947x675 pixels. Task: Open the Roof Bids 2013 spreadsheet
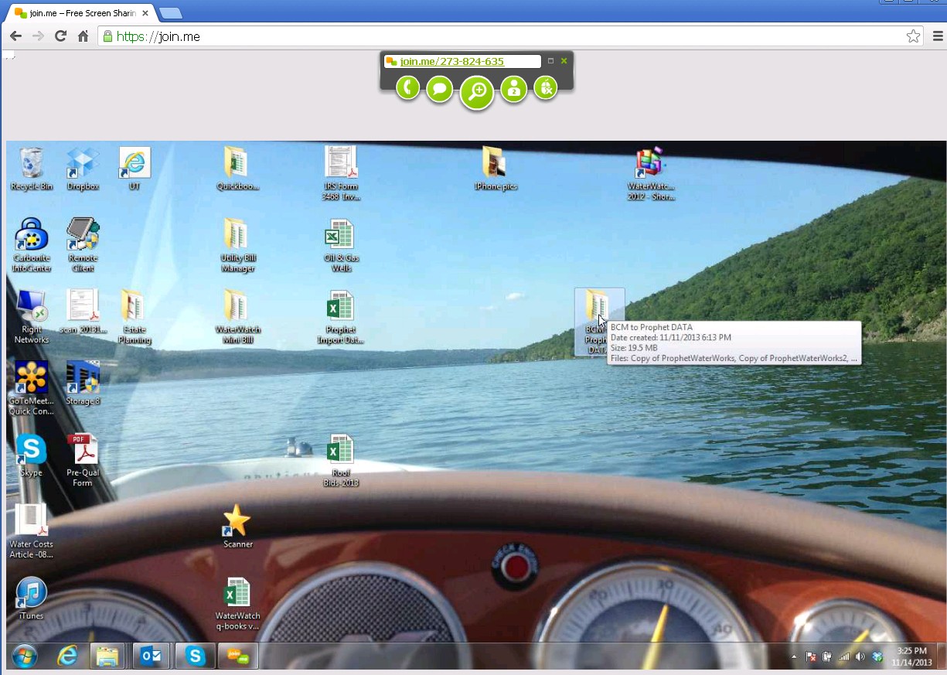tap(341, 459)
